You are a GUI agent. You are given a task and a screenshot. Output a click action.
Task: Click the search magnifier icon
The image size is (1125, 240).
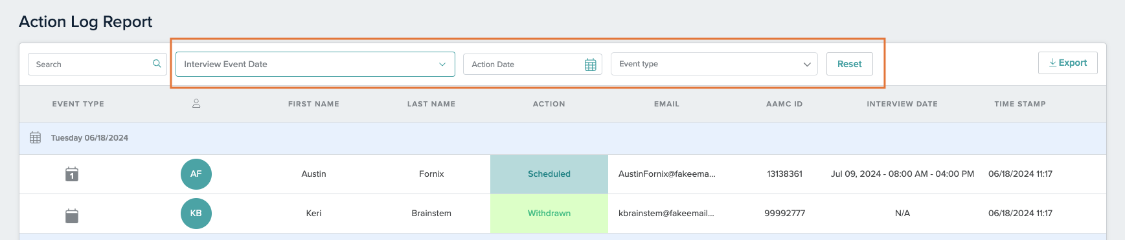point(157,64)
